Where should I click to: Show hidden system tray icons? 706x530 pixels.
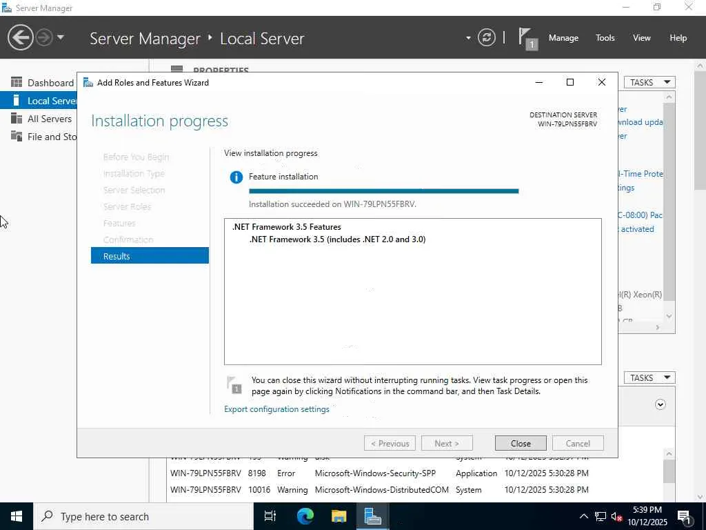[x=583, y=516]
